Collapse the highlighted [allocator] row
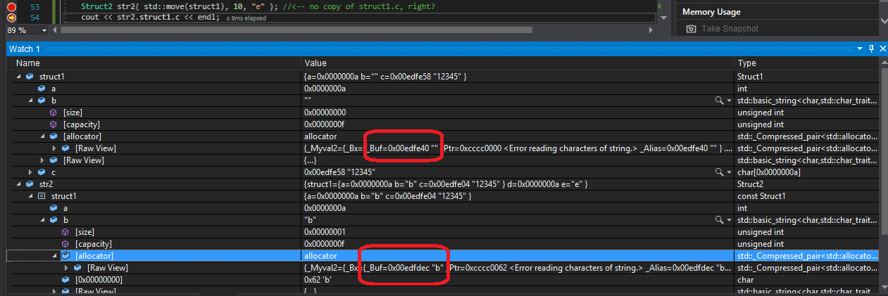 tap(55, 256)
